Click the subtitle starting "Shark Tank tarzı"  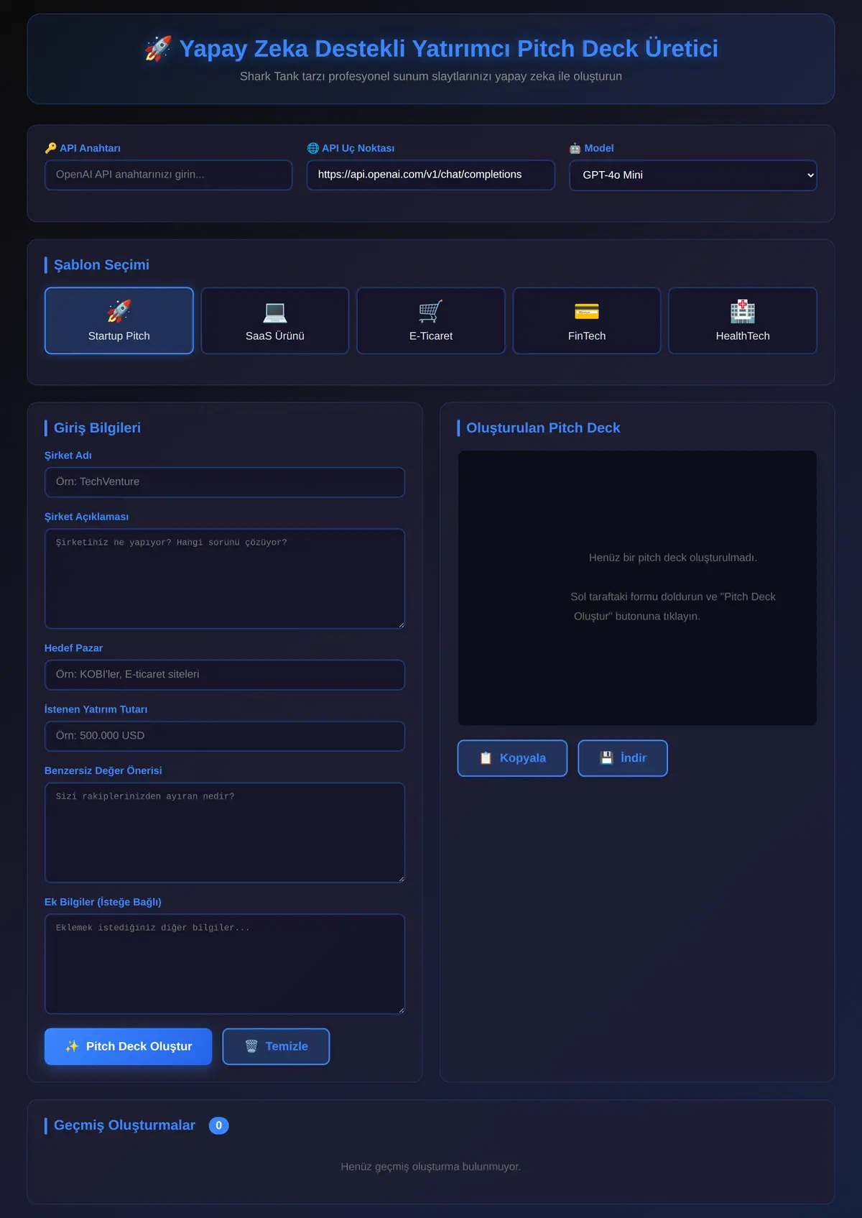coord(431,76)
